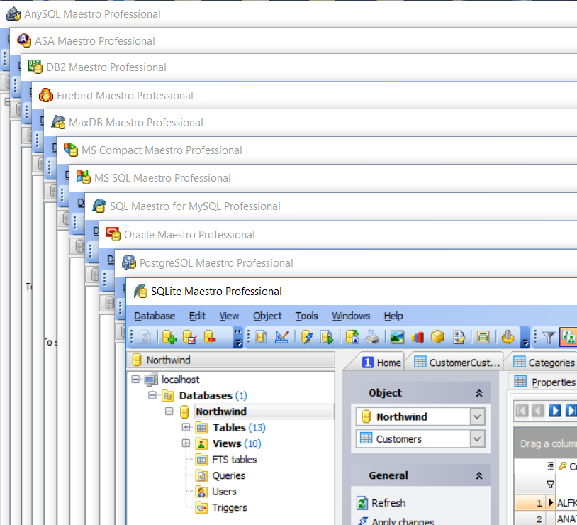The width and height of the screenshot is (577, 525).
Task: Open the Diagram Viewer chart icon
Action: click(x=418, y=337)
